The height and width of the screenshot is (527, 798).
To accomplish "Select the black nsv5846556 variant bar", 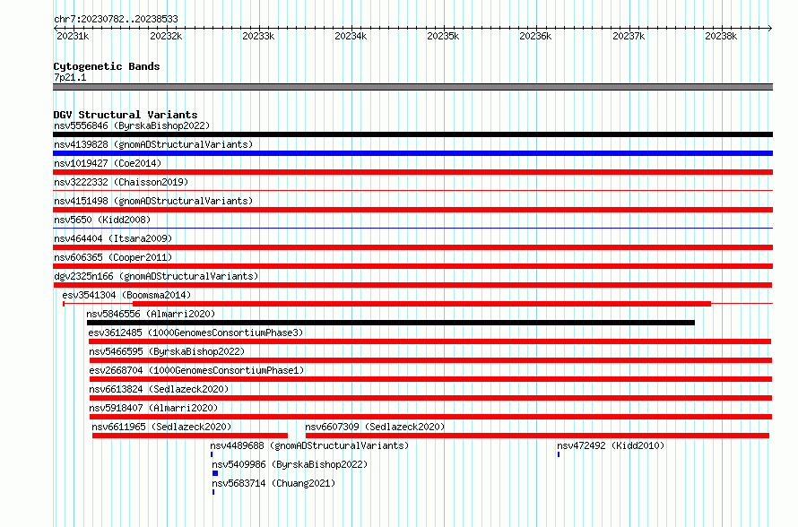I will click(x=391, y=323).
